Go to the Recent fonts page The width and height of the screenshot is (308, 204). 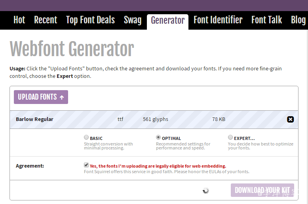46,20
